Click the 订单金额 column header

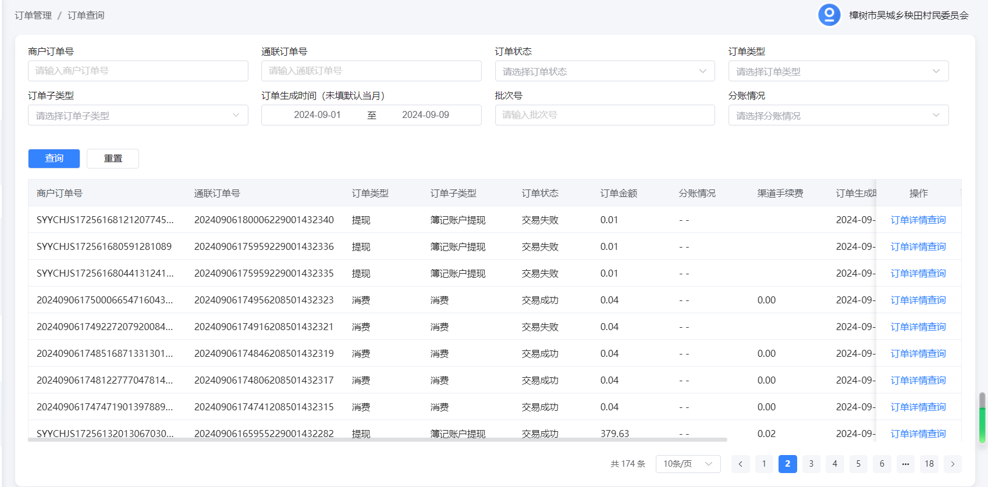coord(619,194)
